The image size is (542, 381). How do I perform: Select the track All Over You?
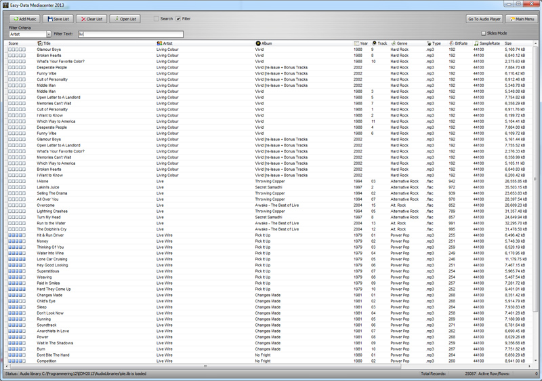pos(47,199)
